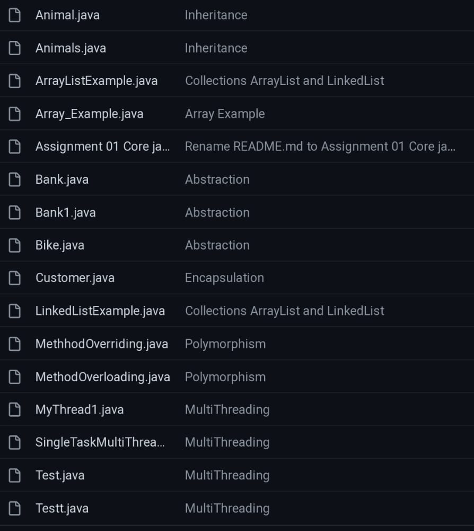Screen dimensions: 474x531
Task: View Collections commit for LinkedListExample.java
Action: (285, 311)
